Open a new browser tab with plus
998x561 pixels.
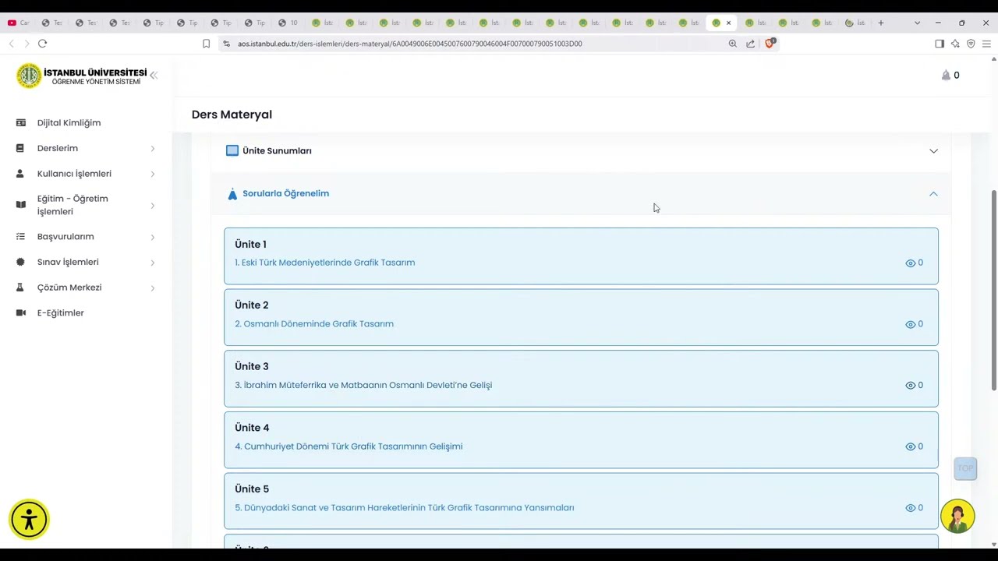[x=881, y=23]
